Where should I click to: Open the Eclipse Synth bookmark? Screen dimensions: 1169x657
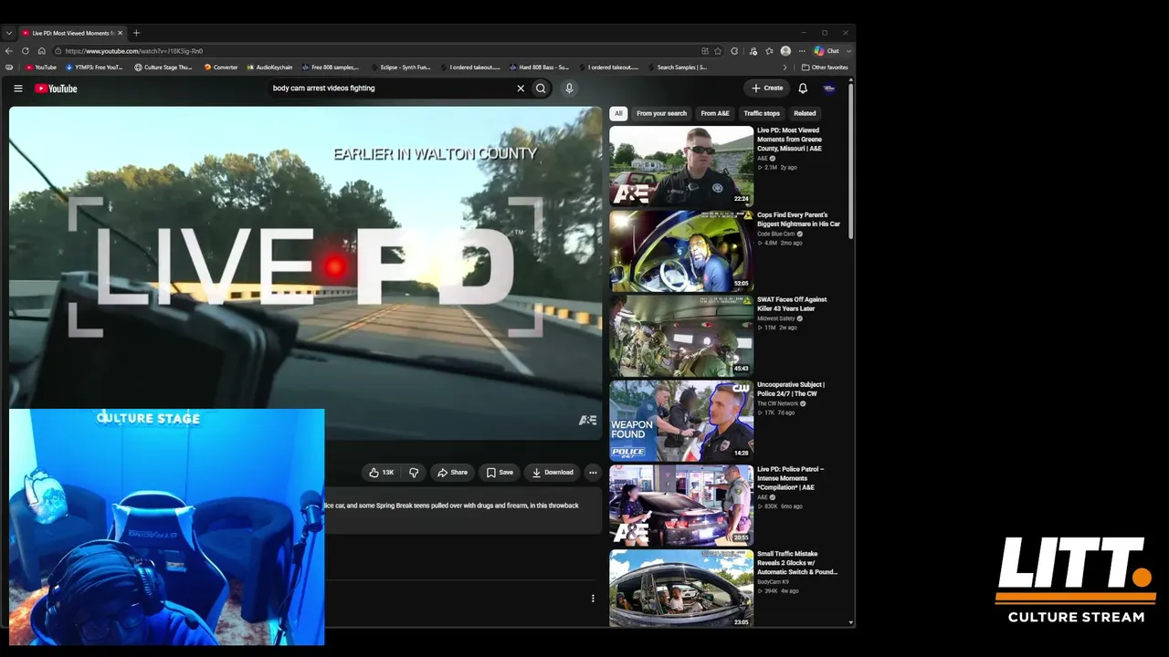[400, 68]
